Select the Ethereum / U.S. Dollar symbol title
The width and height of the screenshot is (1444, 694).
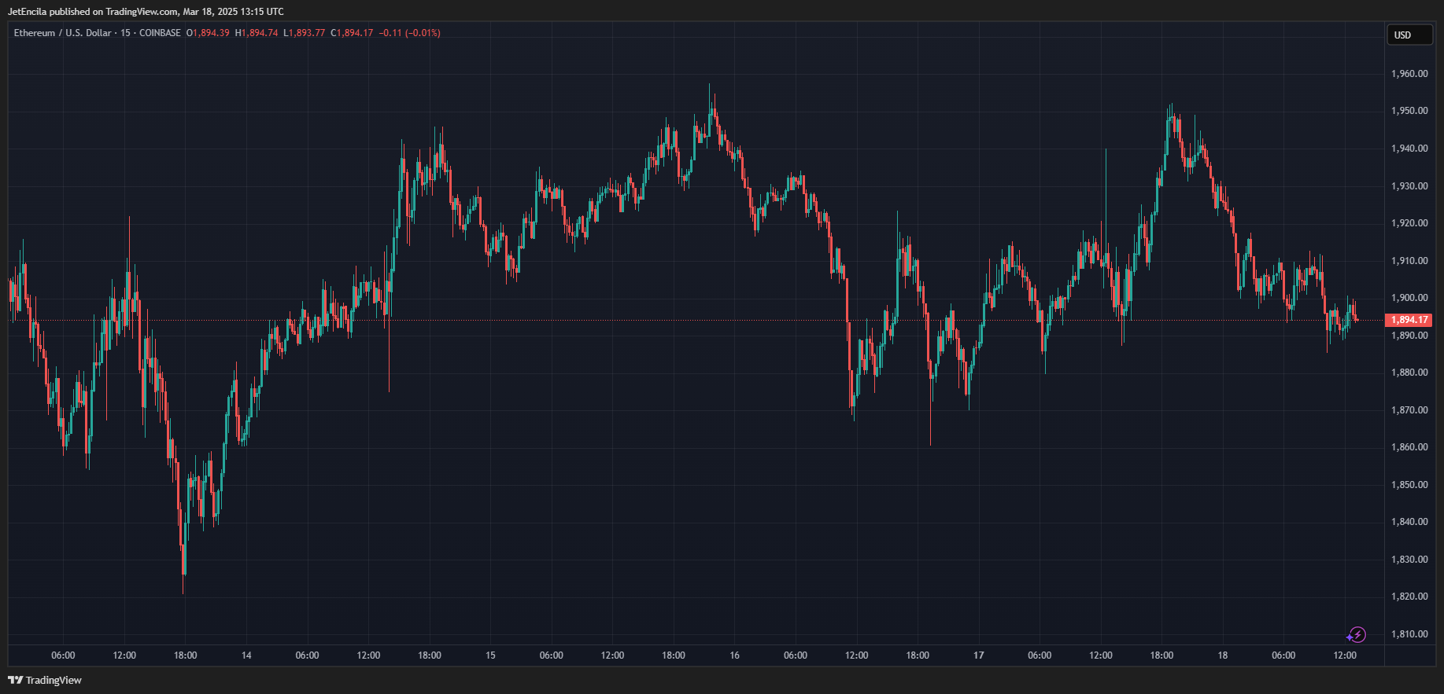[63, 33]
